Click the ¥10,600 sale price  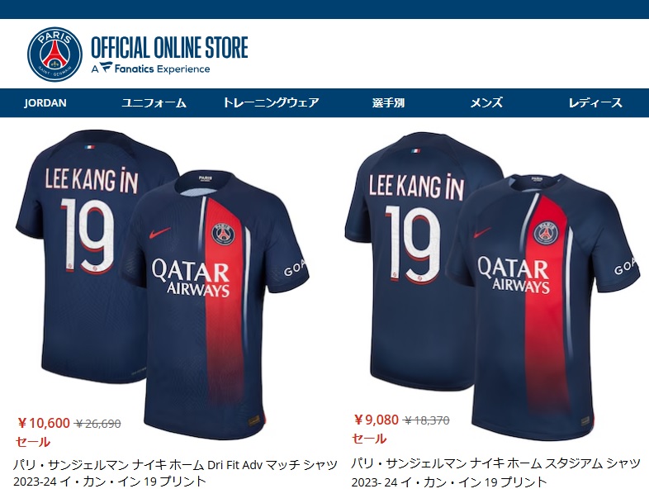point(44,423)
